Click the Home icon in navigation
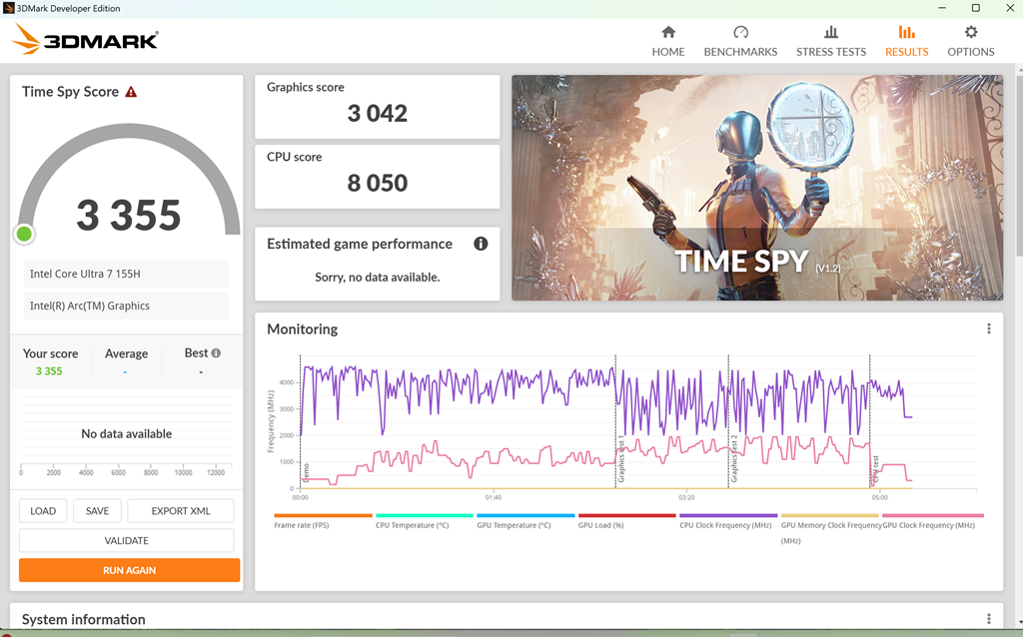Image resolution: width=1023 pixels, height=637 pixels. [668, 33]
